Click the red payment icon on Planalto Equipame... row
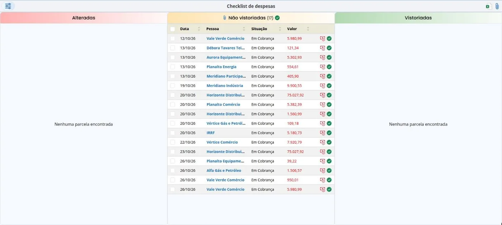 [x=322, y=161]
